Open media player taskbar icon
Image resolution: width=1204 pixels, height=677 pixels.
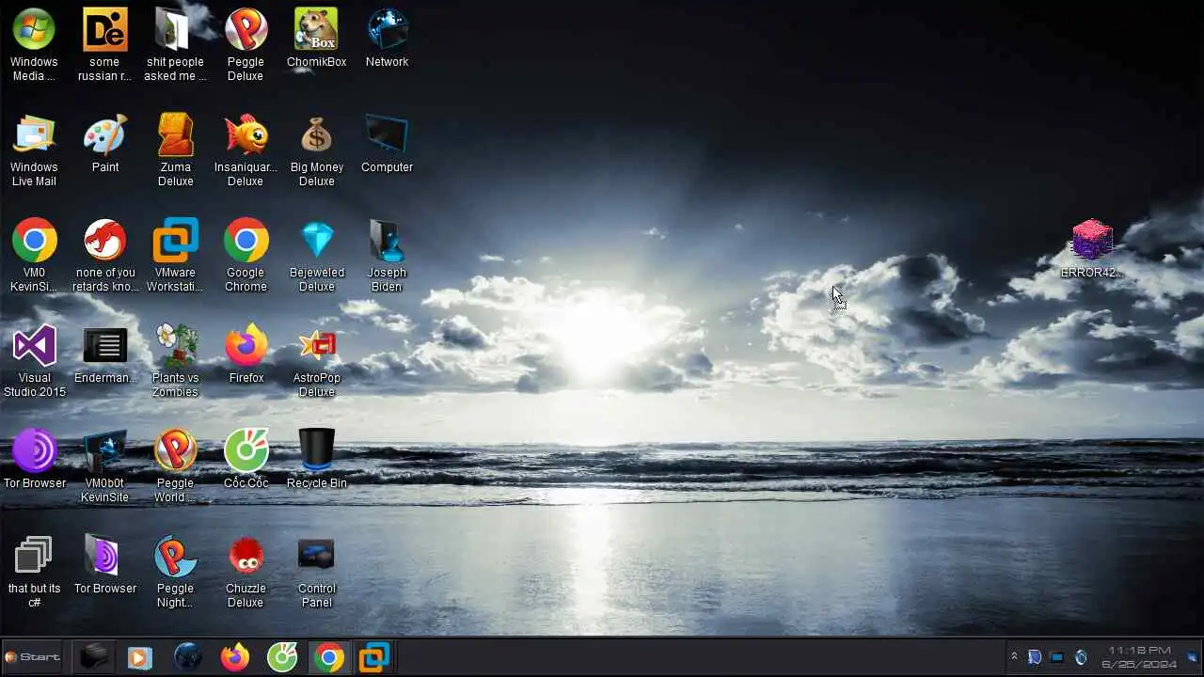click(x=139, y=657)
